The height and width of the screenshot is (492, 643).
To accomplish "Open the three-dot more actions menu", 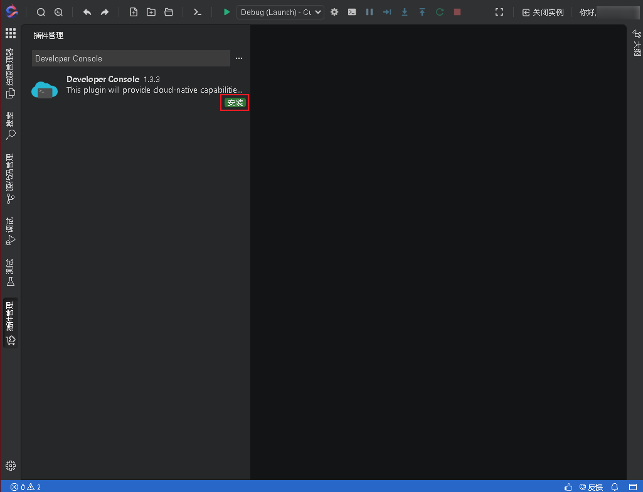I will tap(239, 58).
